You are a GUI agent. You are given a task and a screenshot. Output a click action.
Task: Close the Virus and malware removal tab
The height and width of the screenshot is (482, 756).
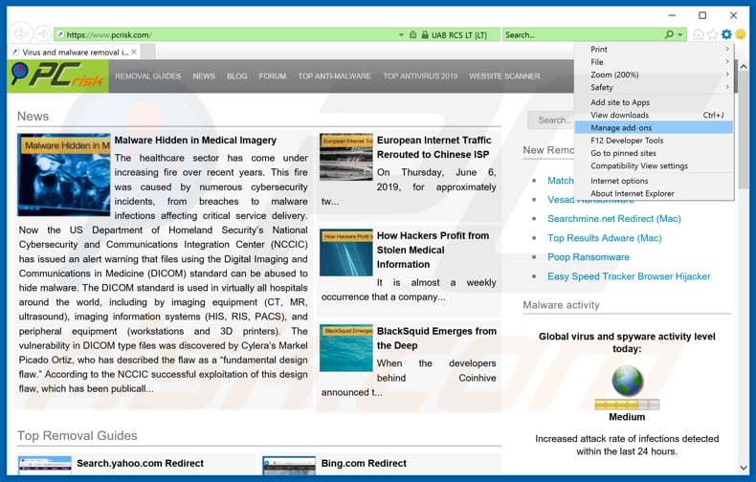pos(134,52)
